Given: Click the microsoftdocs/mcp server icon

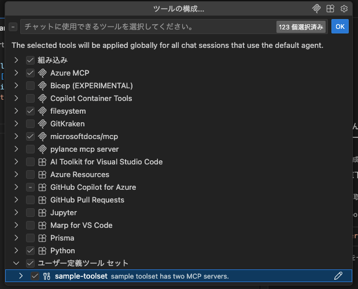Looking at the screenshot, I should (x=42, y=136).
